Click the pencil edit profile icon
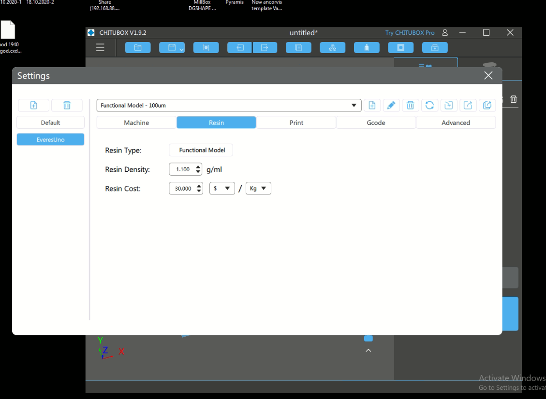546x399 pixels. [391, 105]
